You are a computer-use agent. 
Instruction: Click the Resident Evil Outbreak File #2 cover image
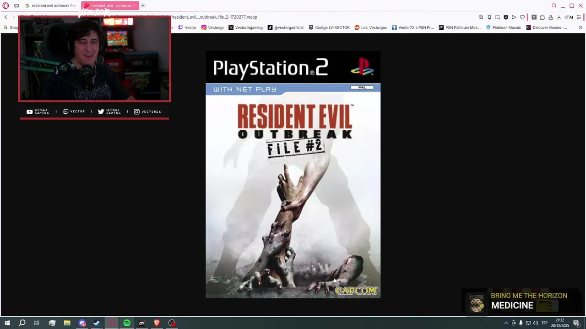pyautogui.click(x=293, y=175)
